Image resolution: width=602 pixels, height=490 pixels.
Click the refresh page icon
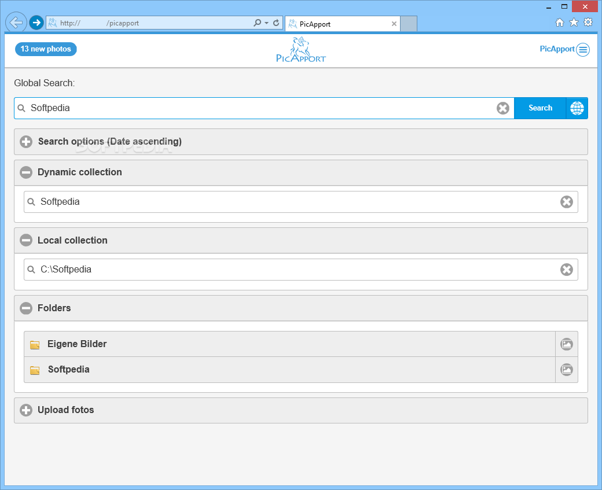click(x=276, y=23)
